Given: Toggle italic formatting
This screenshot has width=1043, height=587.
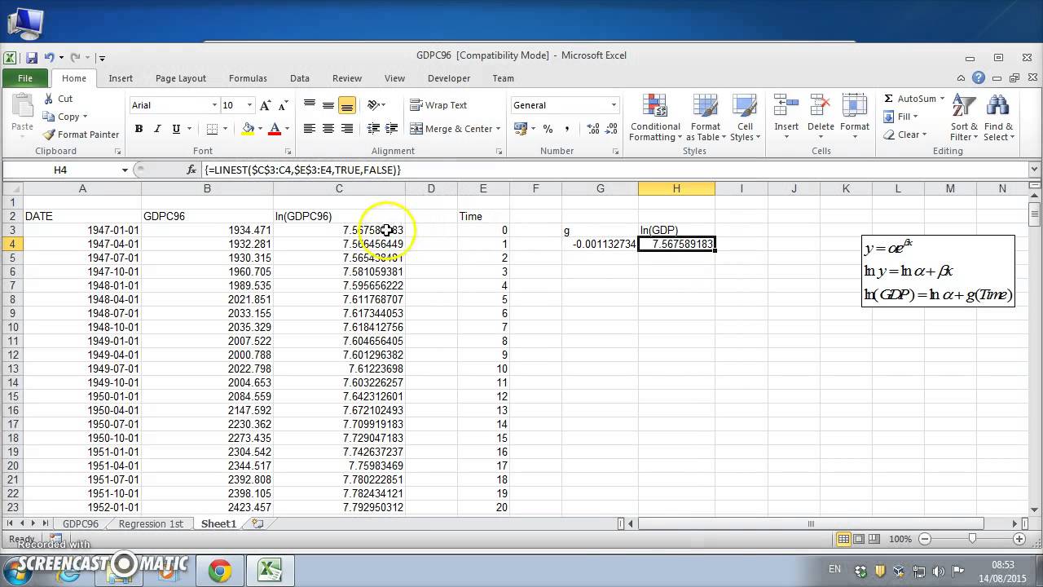Looking at the screenshot, I should click(156, 129).
